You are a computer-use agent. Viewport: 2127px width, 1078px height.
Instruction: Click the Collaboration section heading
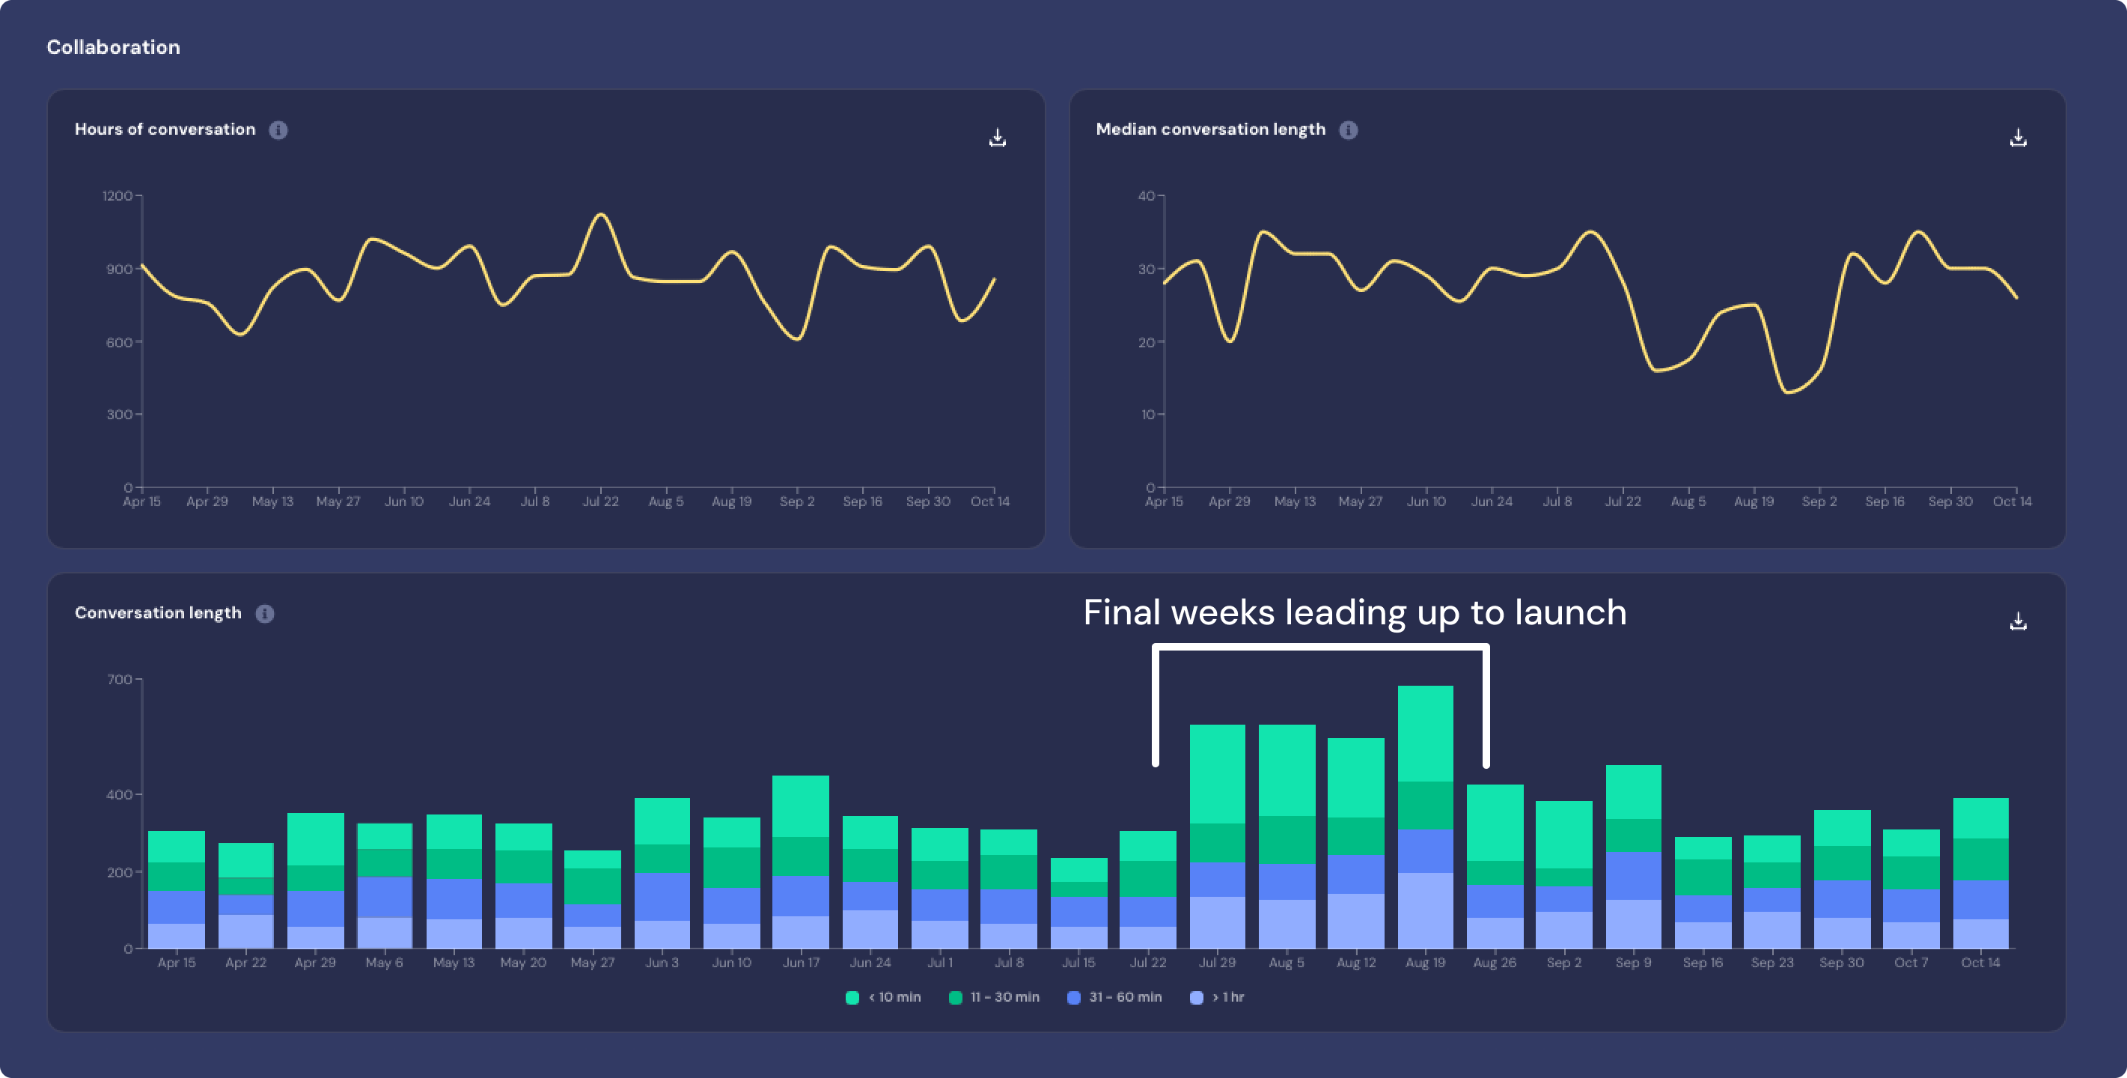click(113, 47)
